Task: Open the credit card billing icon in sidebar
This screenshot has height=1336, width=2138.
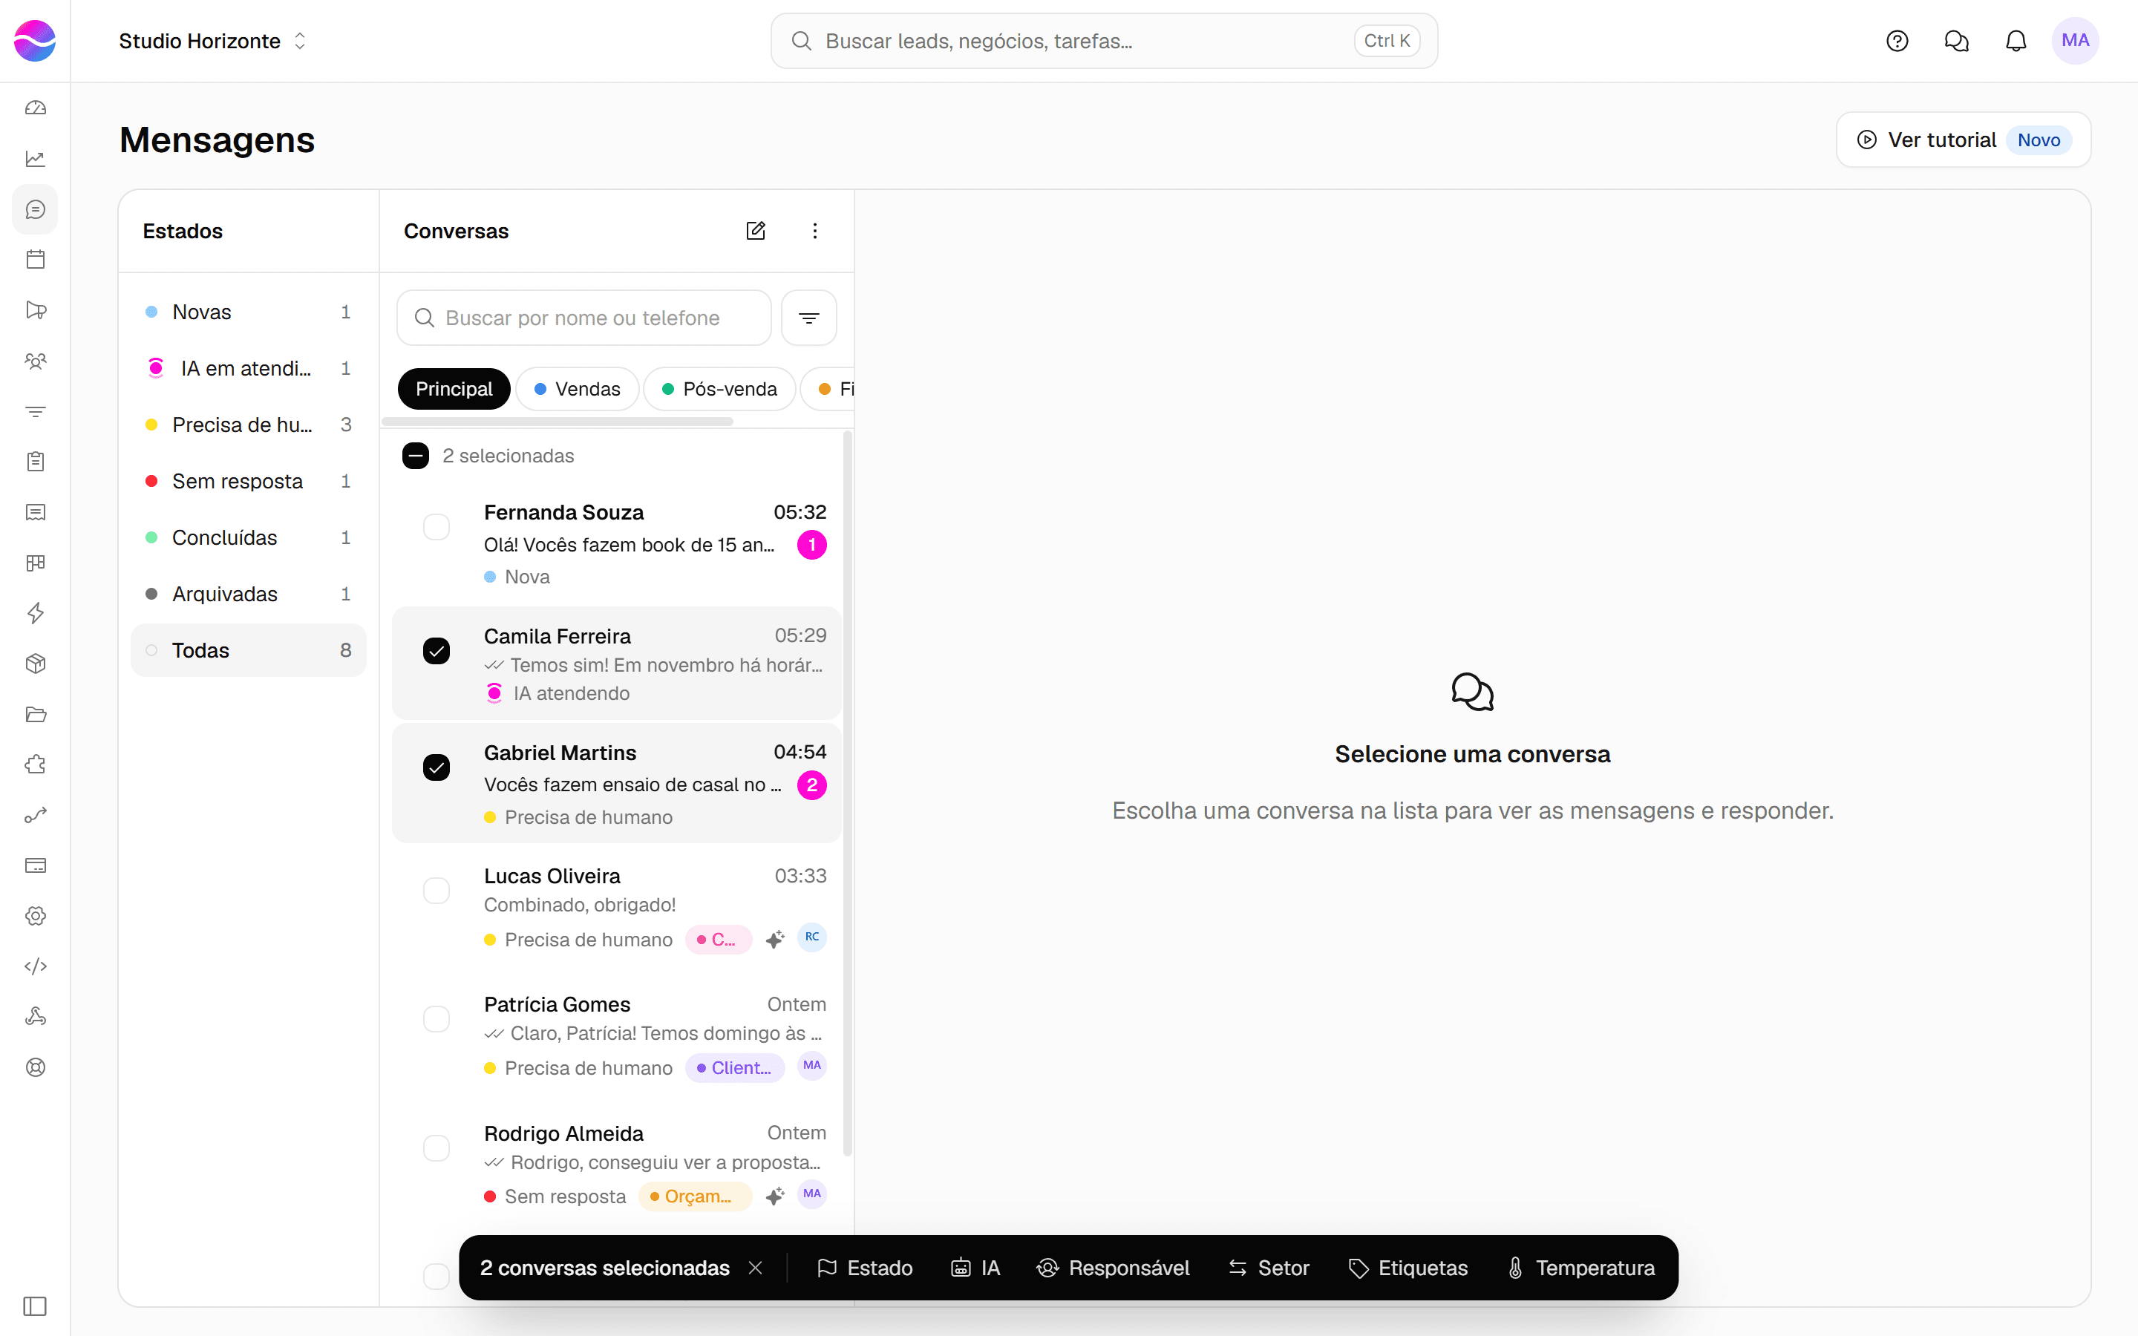Action: click(x=36, y=865)
